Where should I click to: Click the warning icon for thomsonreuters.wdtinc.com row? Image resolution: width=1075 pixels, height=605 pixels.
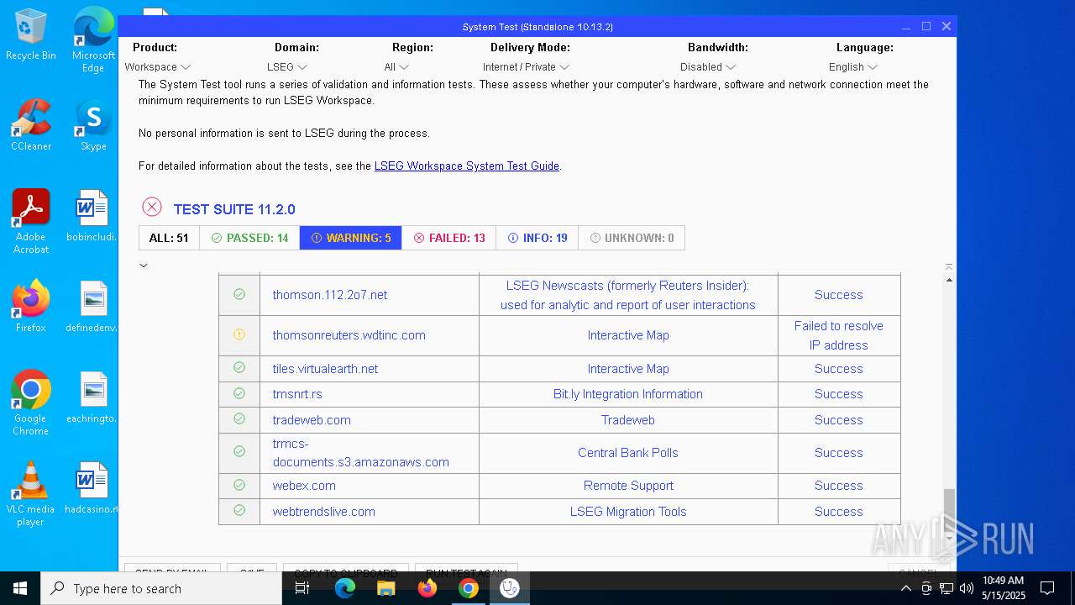239,335
